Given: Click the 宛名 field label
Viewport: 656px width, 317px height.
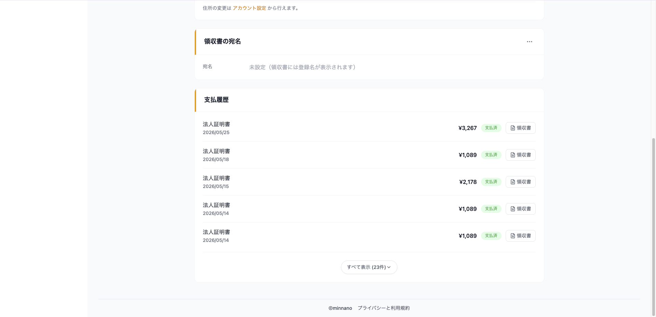Looking at the screenshot, I should pyautogui.click(x=207, y=67).
